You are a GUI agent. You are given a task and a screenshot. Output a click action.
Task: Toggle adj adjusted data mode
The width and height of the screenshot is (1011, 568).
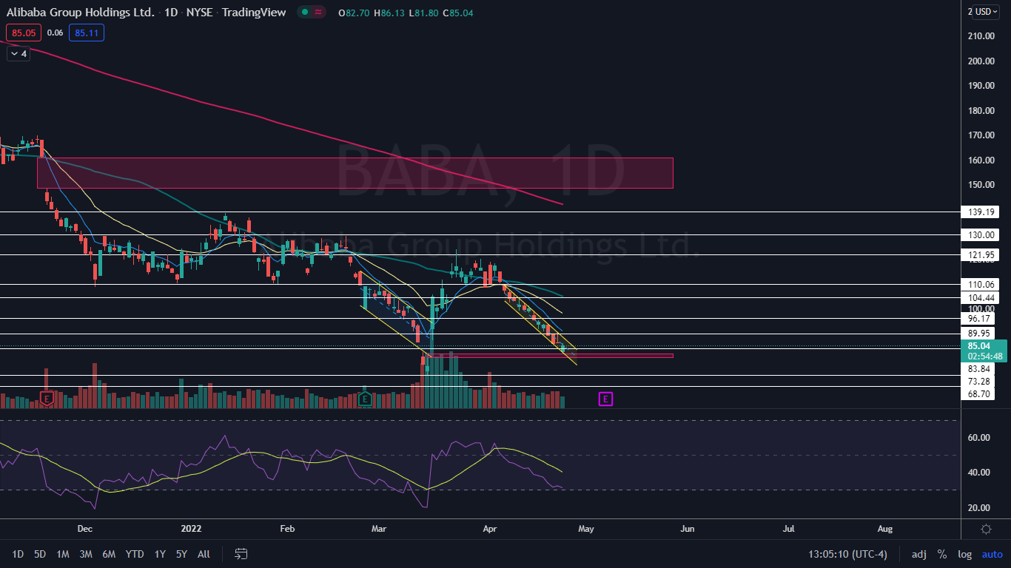tap(918, 554)
